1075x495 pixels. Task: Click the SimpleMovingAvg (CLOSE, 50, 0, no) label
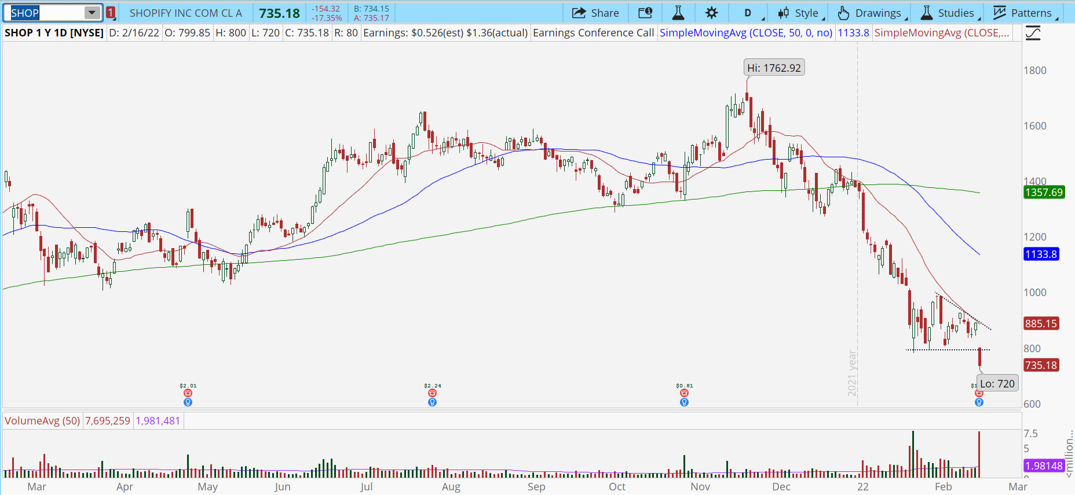point(746,33)
